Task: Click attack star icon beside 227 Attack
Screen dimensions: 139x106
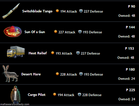Action: [56, 31]
